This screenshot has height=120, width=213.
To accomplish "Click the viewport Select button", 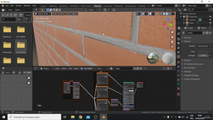I will [62, 14].
